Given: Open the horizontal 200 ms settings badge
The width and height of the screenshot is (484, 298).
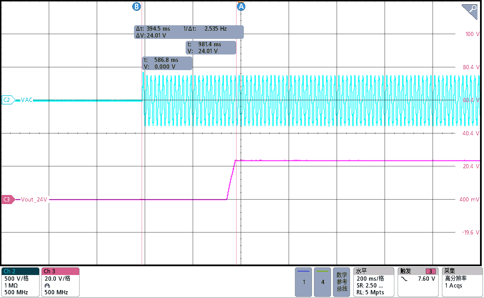Looking at the screenshot, I should coord(374,282).
